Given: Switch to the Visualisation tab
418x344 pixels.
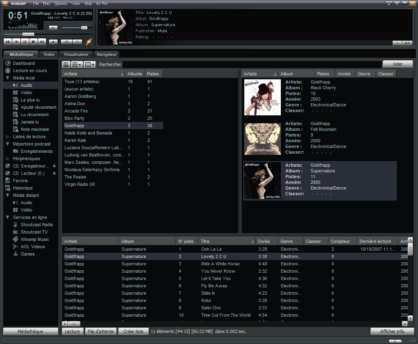Looking at the screenshot, I should 76,54.
